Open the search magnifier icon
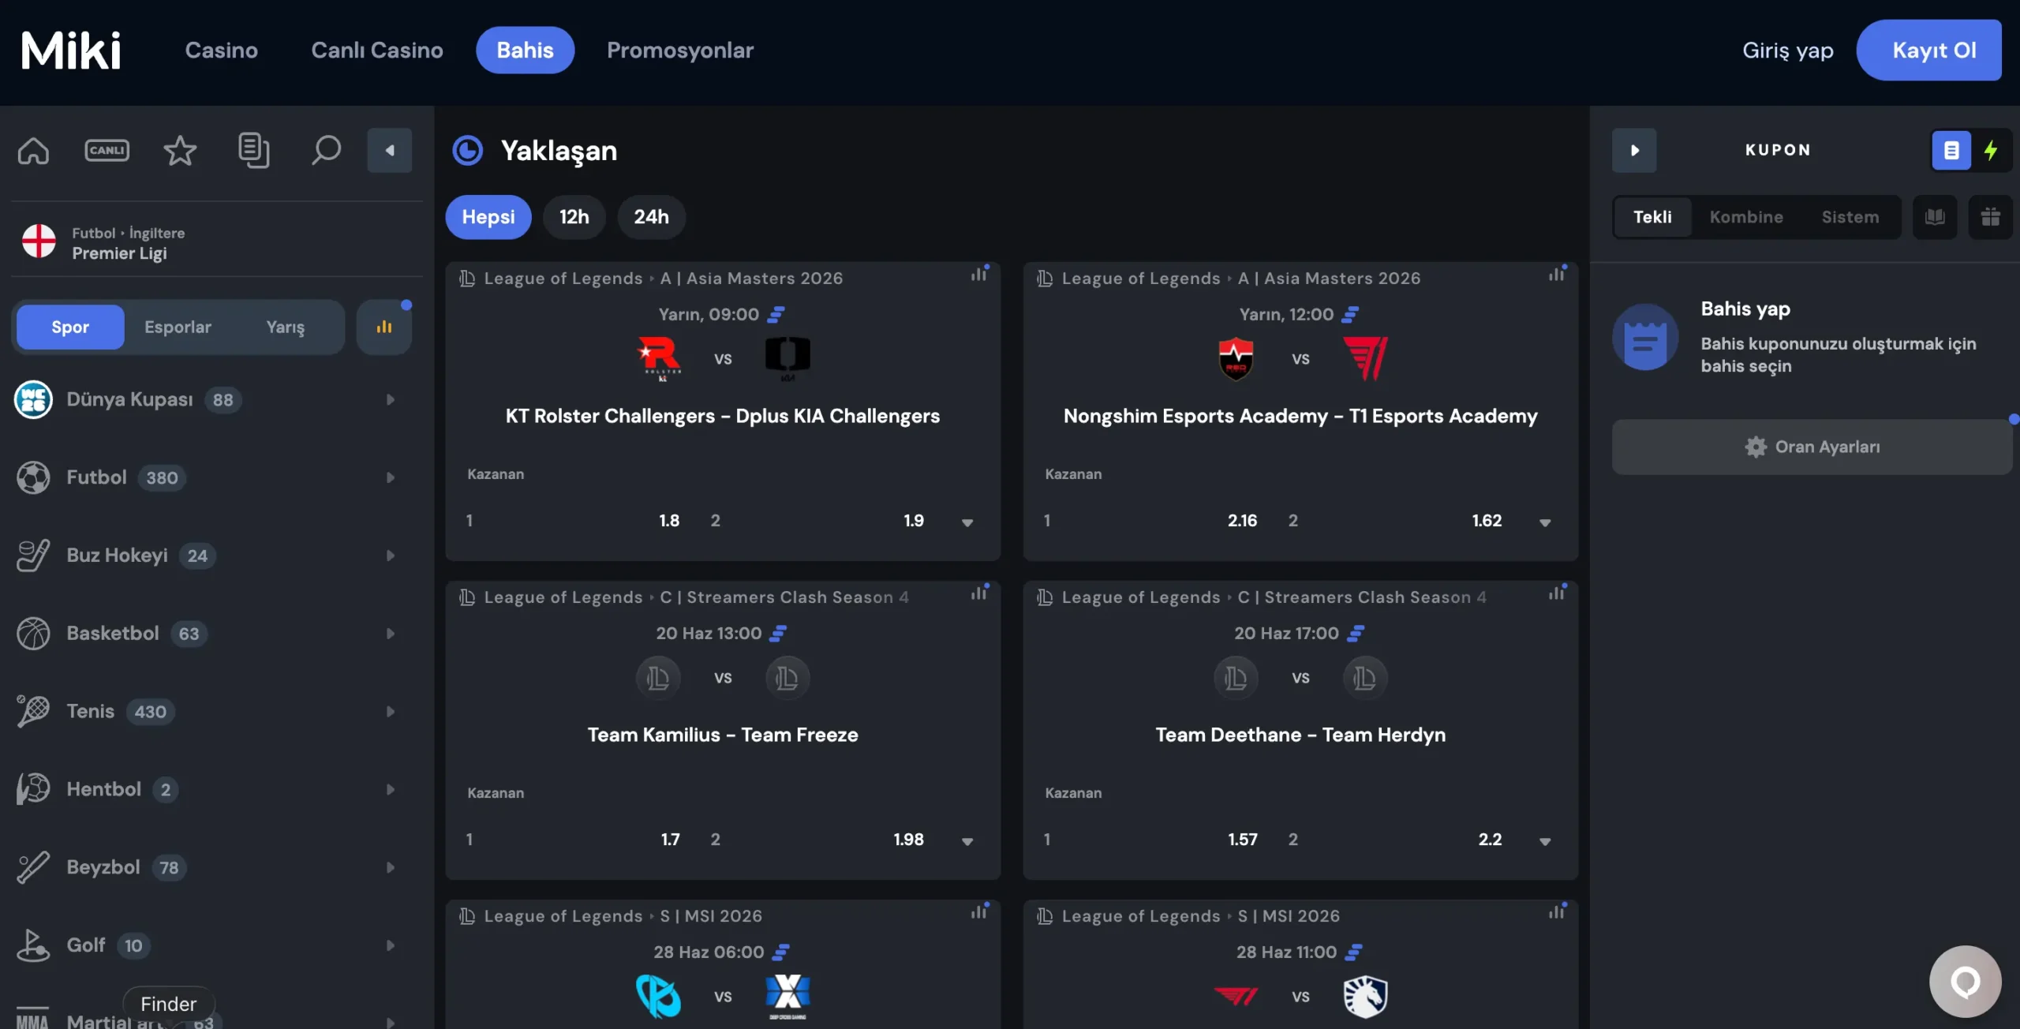2020x1029 pixels. (x=326, y=150)
